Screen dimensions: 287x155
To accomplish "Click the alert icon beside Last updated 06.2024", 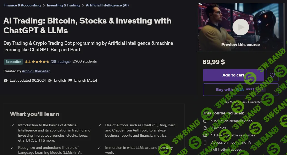I will pyautogui.click(x=5, y=80).
